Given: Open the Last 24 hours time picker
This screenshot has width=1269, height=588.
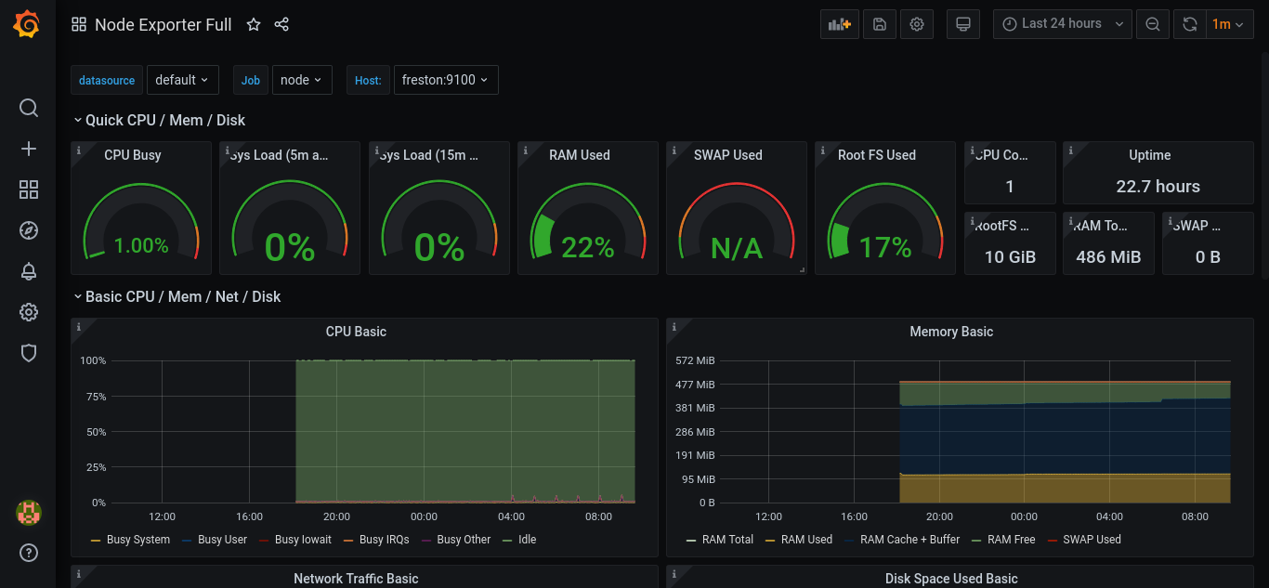Looking at the screenshot, I should pyautogui.click(x=1063, y=24).
